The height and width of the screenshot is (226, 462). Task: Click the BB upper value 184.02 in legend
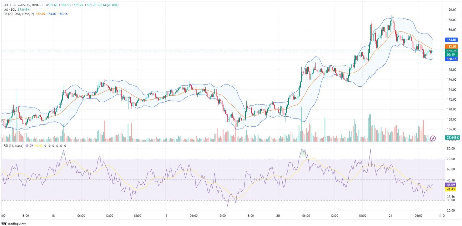[52, 14]
